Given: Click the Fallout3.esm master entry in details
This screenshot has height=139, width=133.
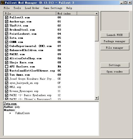Looking at the screenshot, I should pos(23,113).
